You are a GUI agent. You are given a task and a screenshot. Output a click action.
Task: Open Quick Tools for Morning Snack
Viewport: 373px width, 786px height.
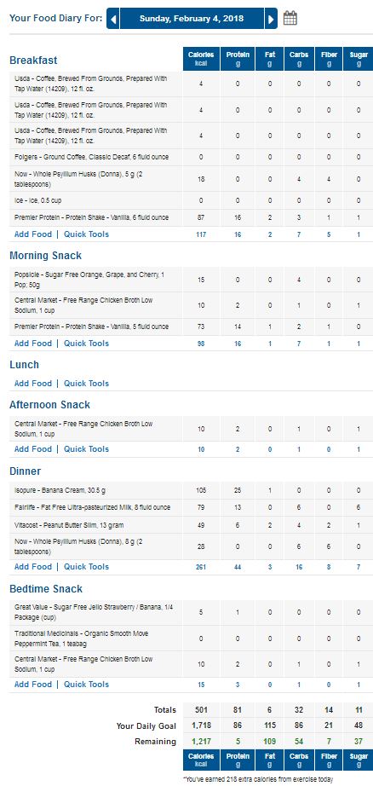tap(86, 344)
